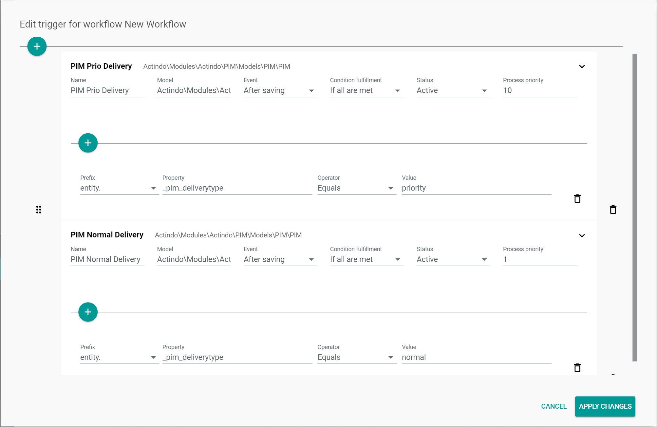Click the 'PIM Normal Delivery' bold heading
The image size is (657, 427).
coord(107,235)
